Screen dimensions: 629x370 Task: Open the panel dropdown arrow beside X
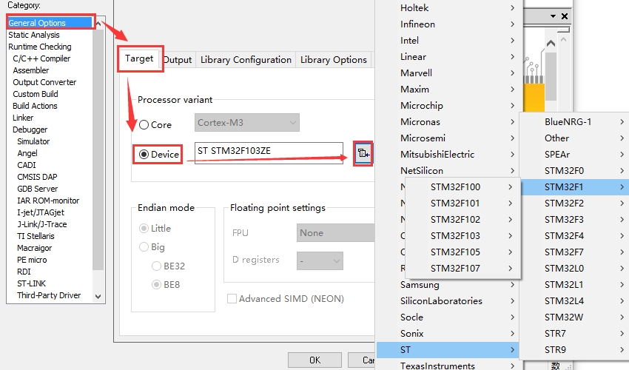coord(553,16)
